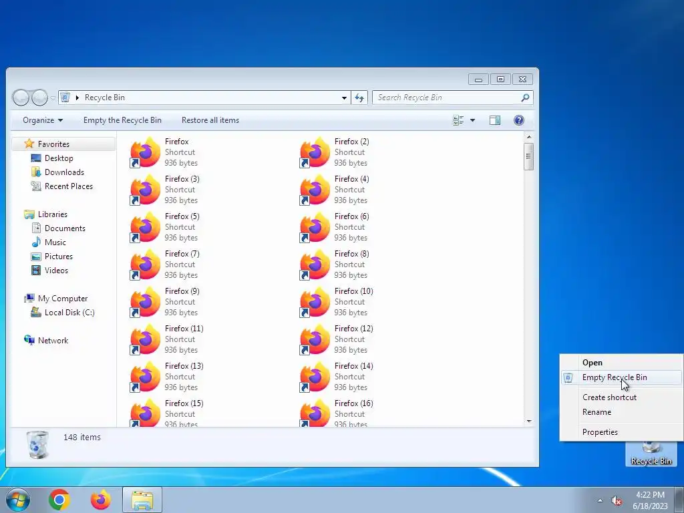684x513 pixels.
Task: Open the recent pages dropdown arrow
Action: 53,98
